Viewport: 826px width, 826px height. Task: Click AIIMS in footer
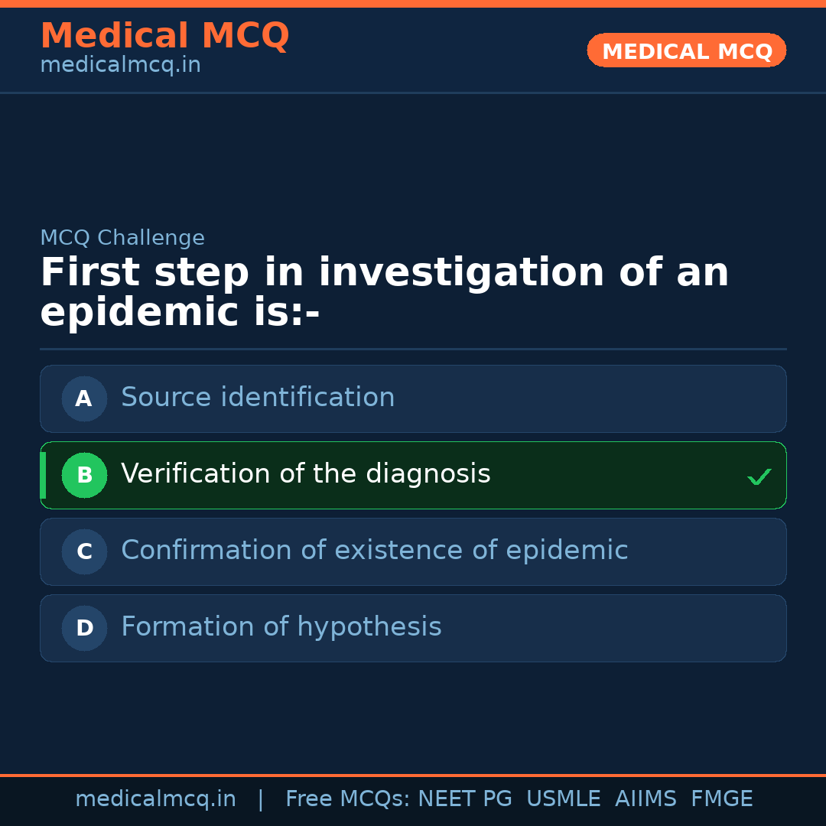(x=646, y=799)
